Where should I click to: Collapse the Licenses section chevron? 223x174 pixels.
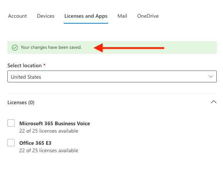click(x=214, y=102)
